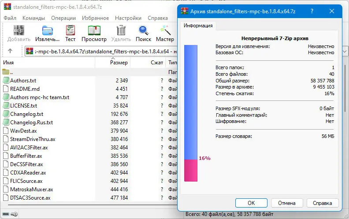Viewport: 349px width, 219px height.
Task: Click the drive icon in status bar
Action: (x=6, y=214)
